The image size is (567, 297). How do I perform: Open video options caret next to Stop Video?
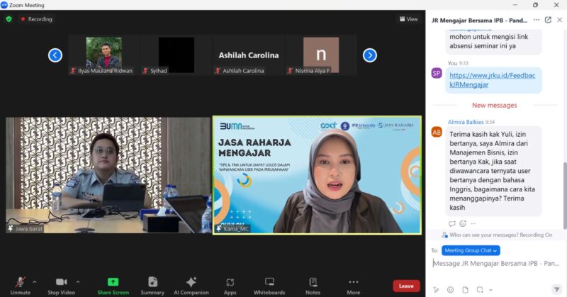pos(78,281)
